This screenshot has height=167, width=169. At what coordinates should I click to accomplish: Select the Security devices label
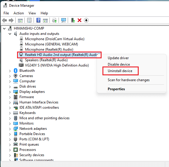click(32, 155)
